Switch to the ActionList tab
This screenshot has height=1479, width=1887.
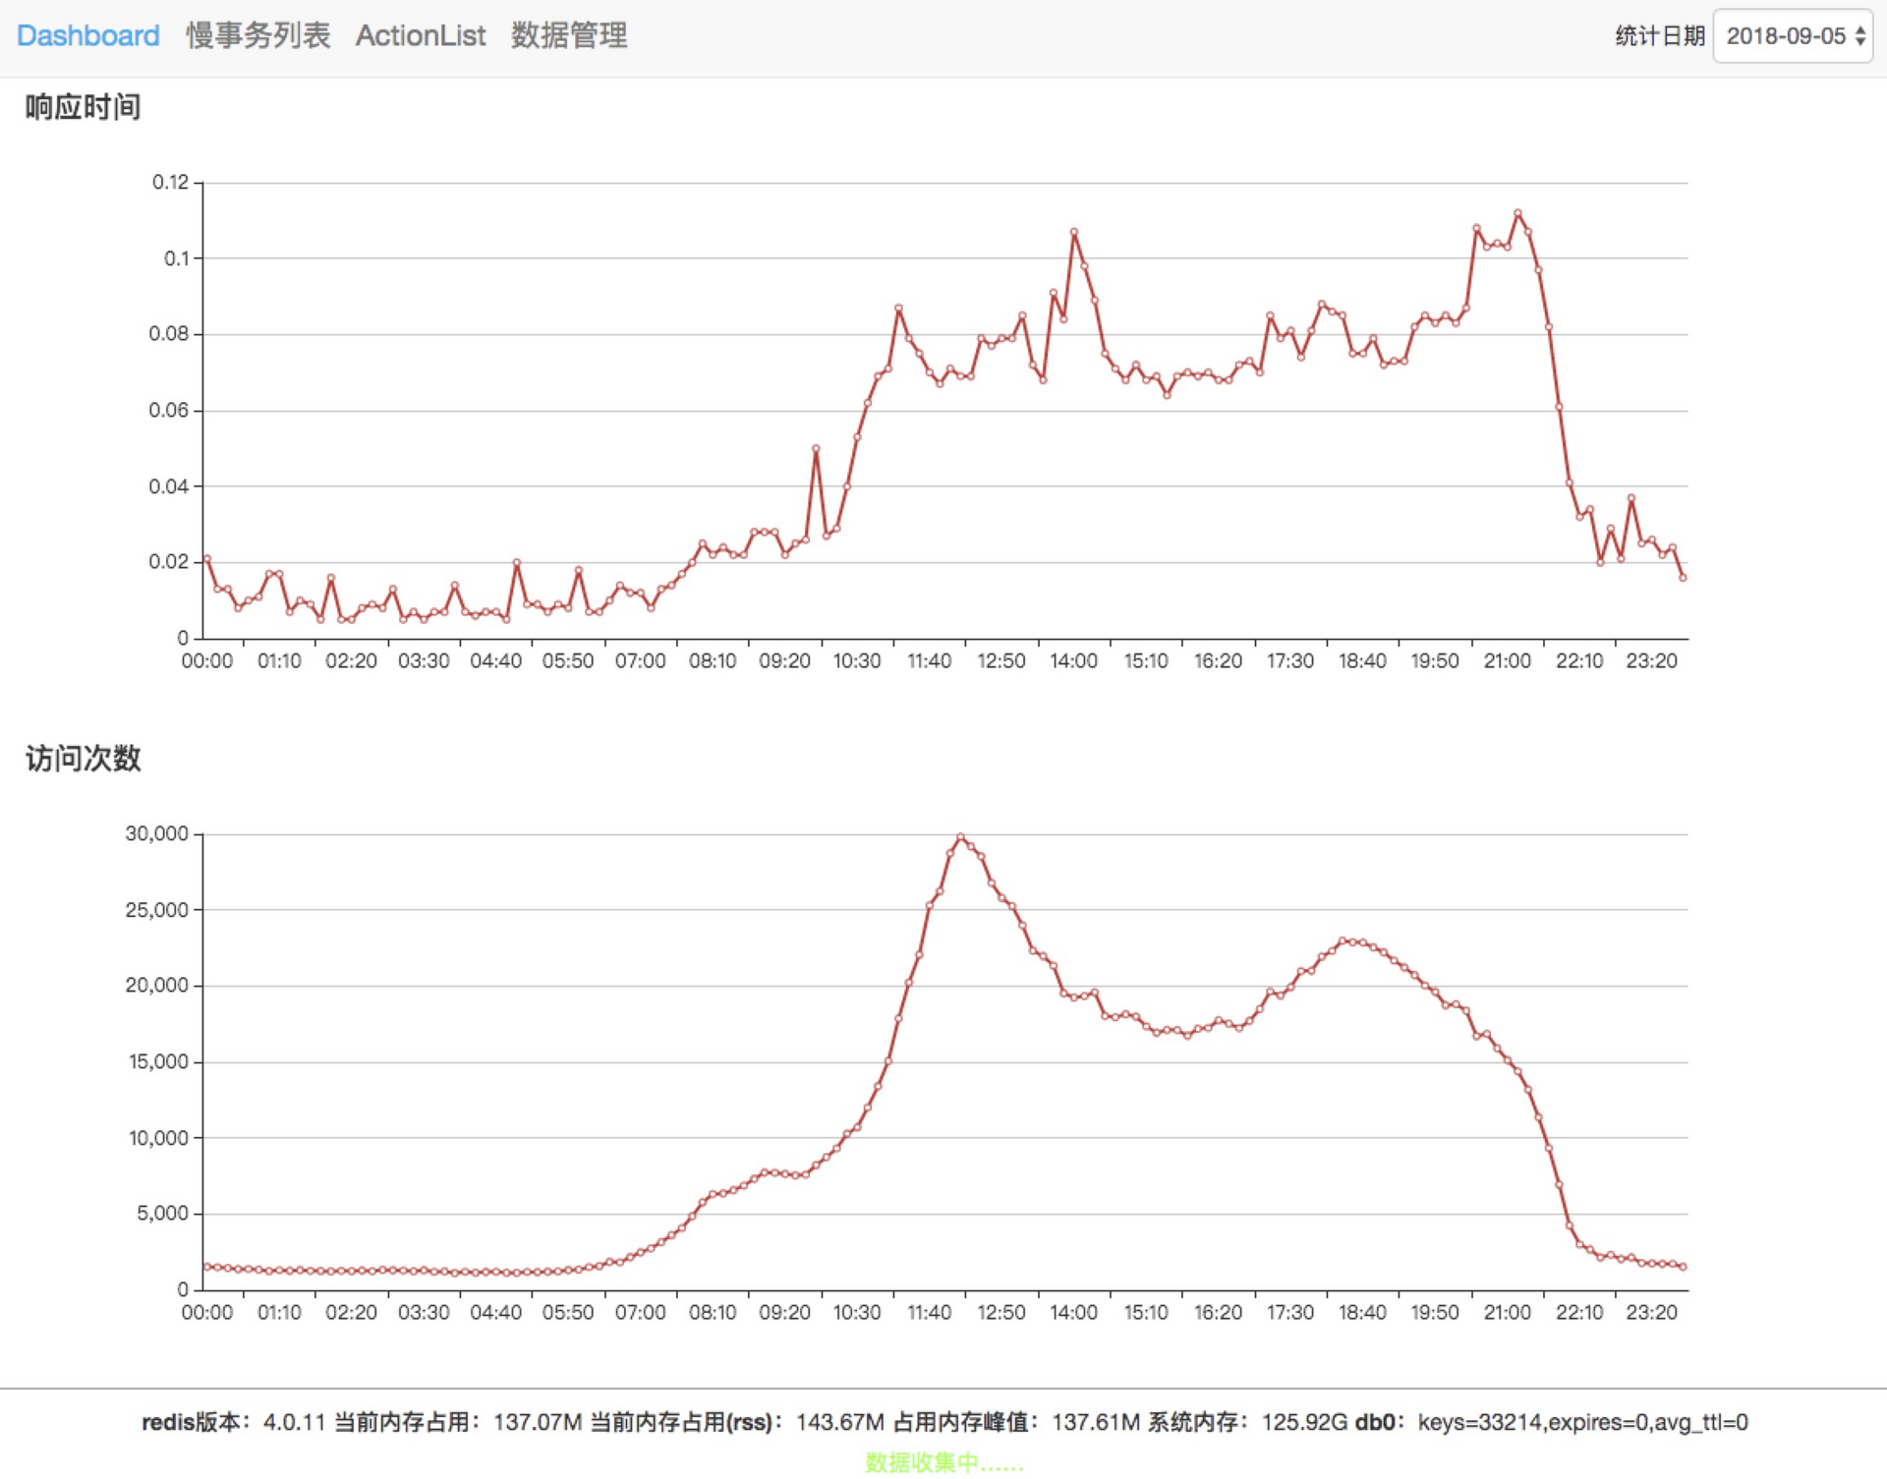[x=420, y=35]
